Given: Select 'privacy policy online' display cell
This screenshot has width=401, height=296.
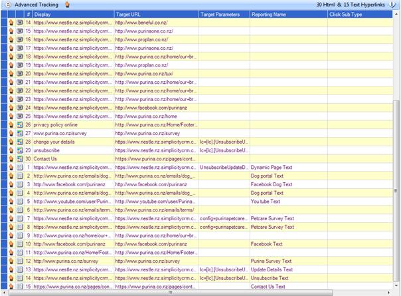Looking at the screenshot, I should [74, 125].
